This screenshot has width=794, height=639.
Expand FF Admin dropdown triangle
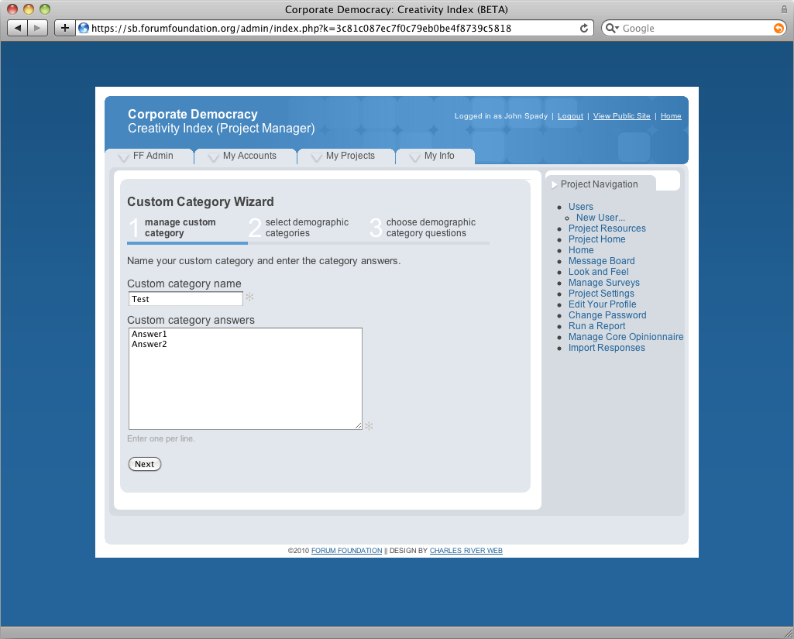click(123, 157)
